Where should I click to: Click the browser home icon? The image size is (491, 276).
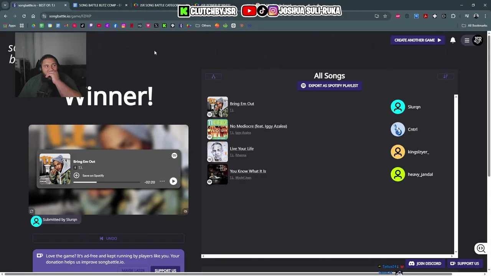coord(33,16)
